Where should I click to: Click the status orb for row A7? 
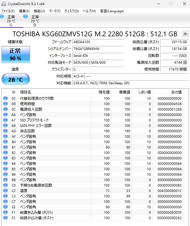click(5, 120)
